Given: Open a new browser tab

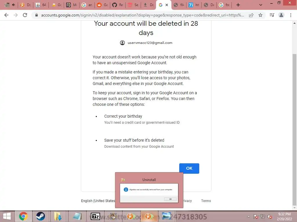Looking at the screenshot, I should 238,5.
